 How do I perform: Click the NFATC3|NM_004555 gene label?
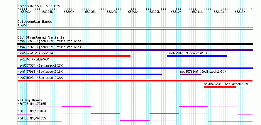32,118
